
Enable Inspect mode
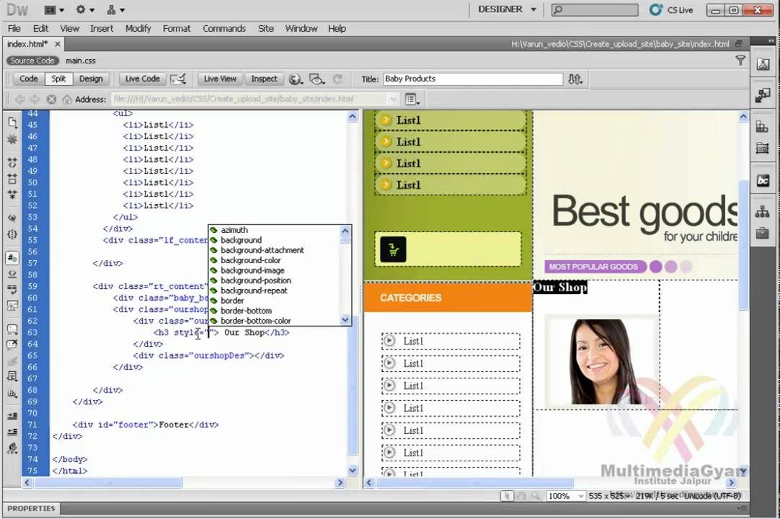pos(264,79)
